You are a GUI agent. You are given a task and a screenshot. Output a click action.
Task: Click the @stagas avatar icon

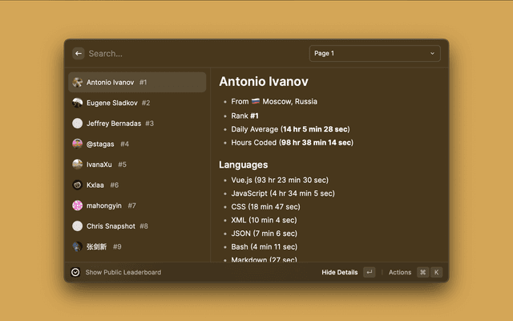click(x=78, y=144)
